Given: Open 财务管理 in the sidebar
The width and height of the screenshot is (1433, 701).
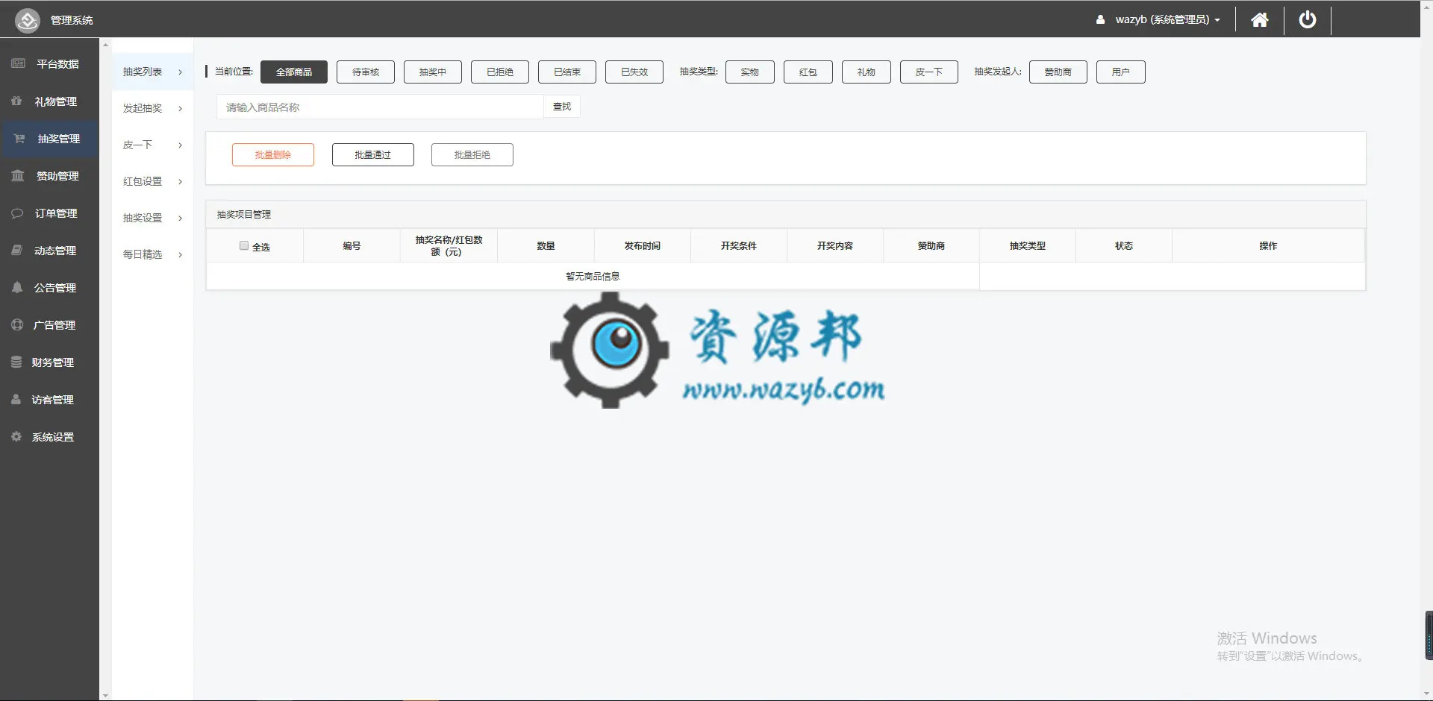Looking at the screenshot, I should point(49,362).
